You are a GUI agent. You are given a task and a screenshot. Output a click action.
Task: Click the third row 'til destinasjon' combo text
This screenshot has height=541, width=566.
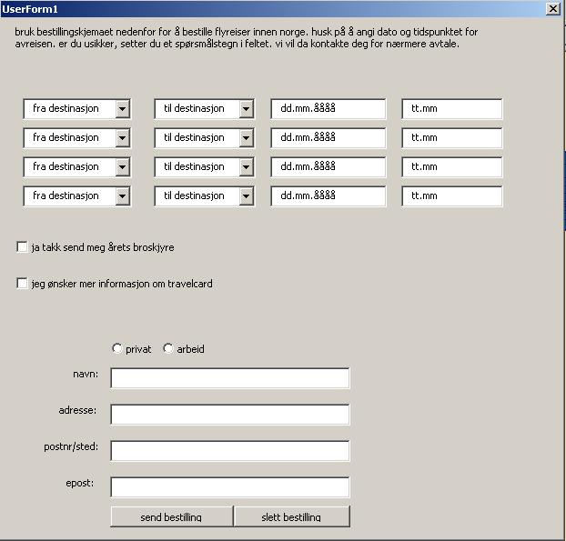pos(194,167)
